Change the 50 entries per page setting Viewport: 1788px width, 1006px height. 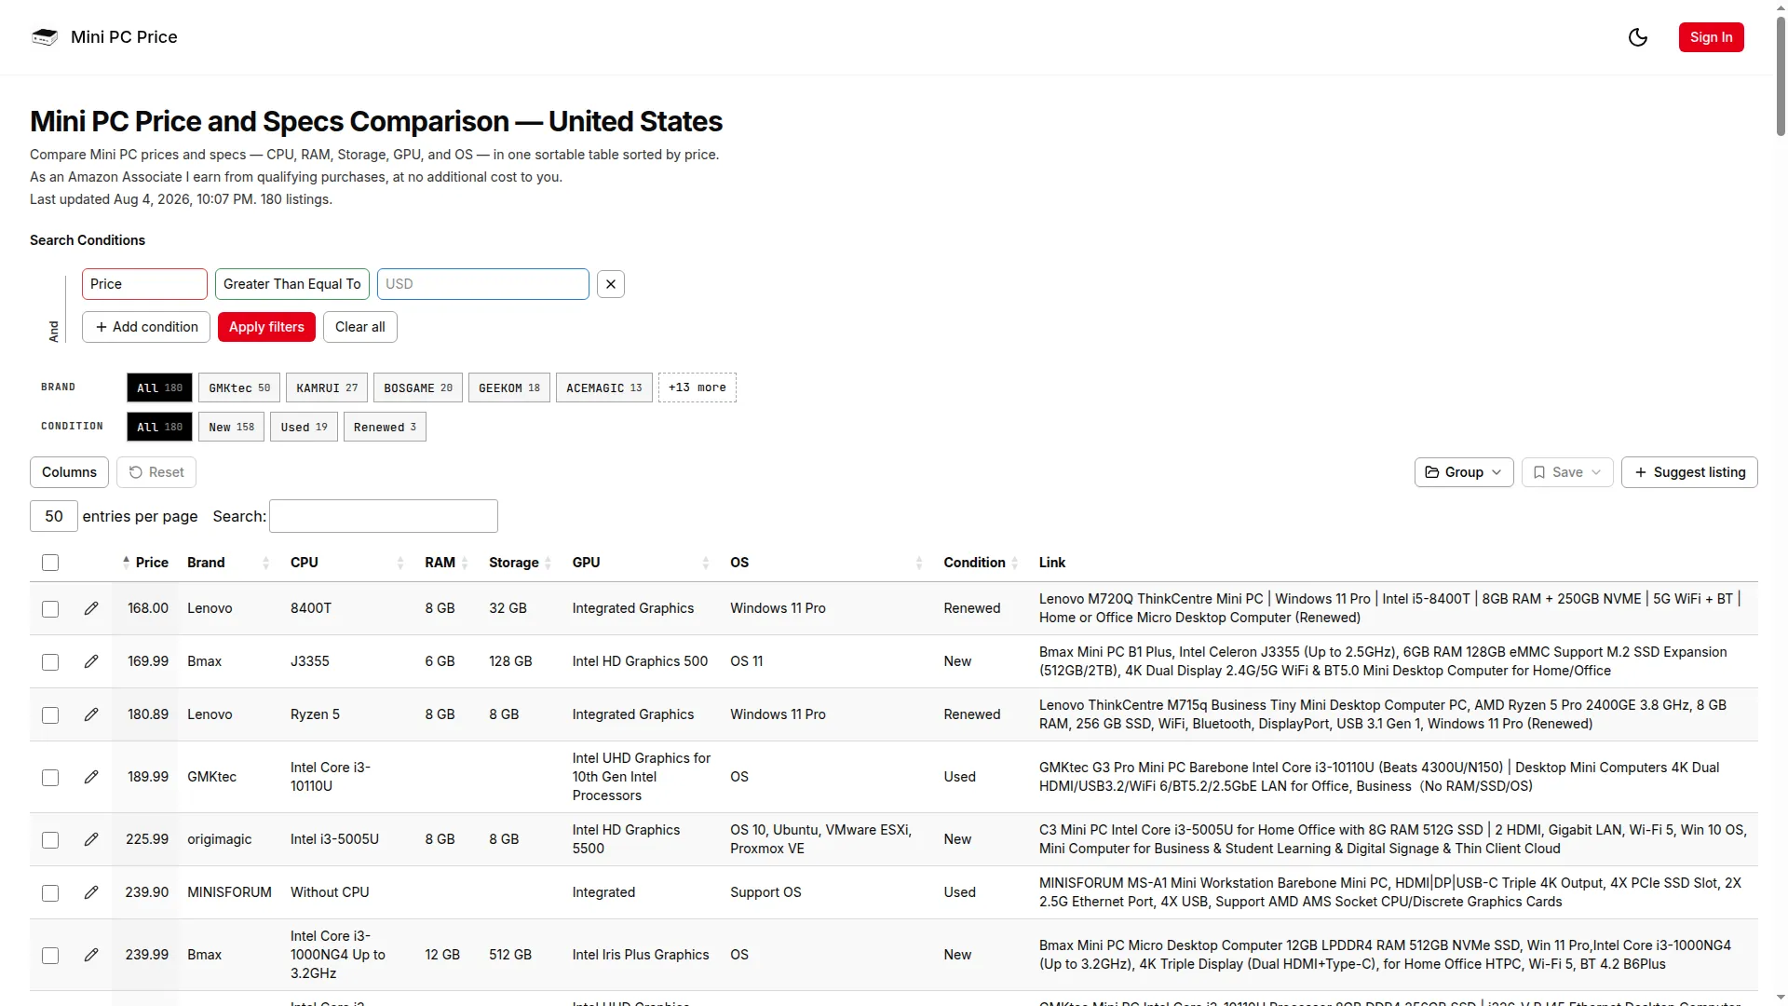54,516
